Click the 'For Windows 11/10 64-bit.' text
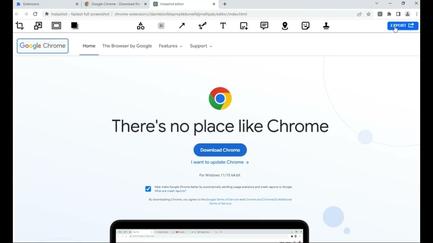The height and width of the screenshot is (243, 433). point(220,175)
